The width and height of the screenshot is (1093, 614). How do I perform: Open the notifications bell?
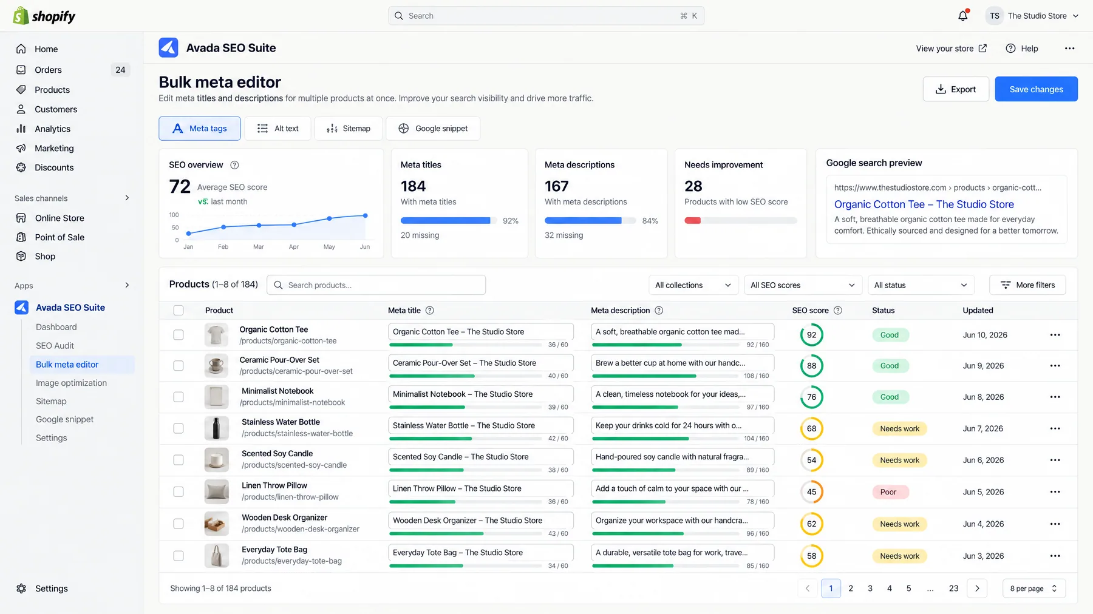(963, 16)
